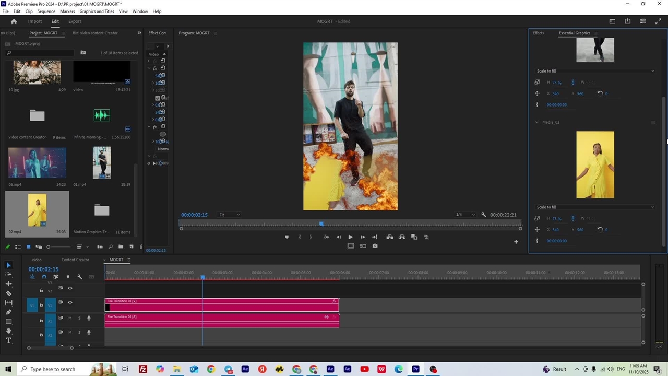The height and width of the screenshot is (376, 668).
Task: Choose the Type tool
Action: (x=8, y=340)
